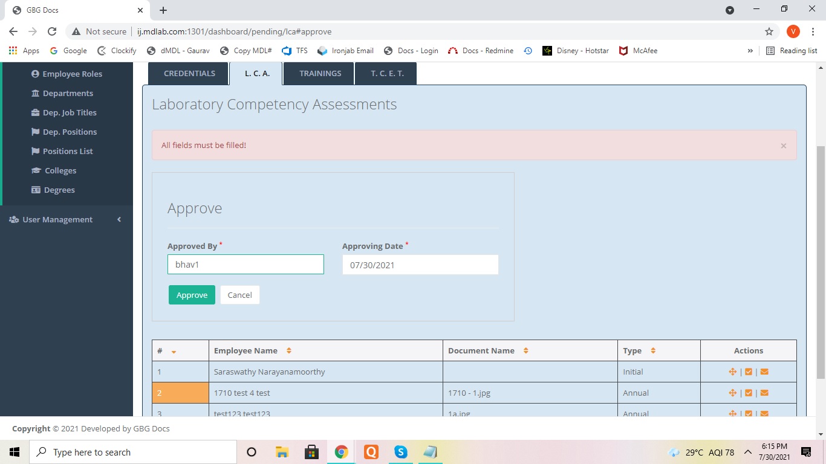Switch to the CREDENTIALS tab
Screen dimensions: 826x464
click(x=189, y=74)
